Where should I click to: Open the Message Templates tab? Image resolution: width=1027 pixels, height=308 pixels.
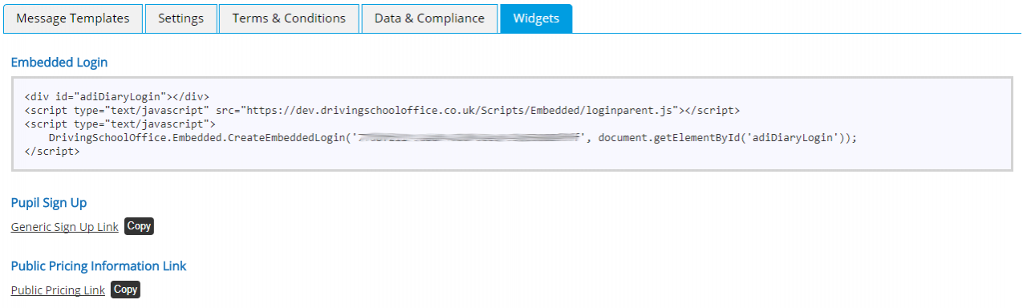point(73,18)
